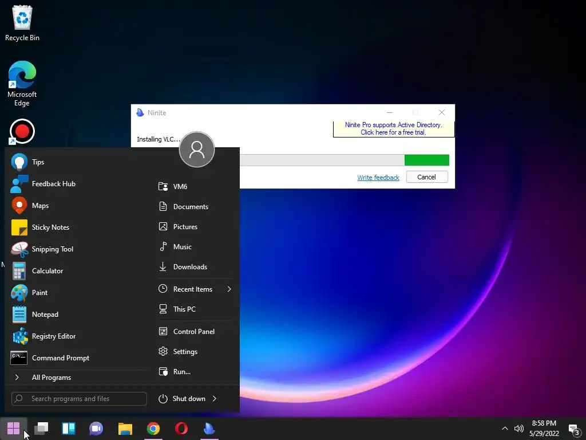This screenshot has height=440, width=586.
Task: Open Recycle Bin on desktop
Action: tap(22, 23)
